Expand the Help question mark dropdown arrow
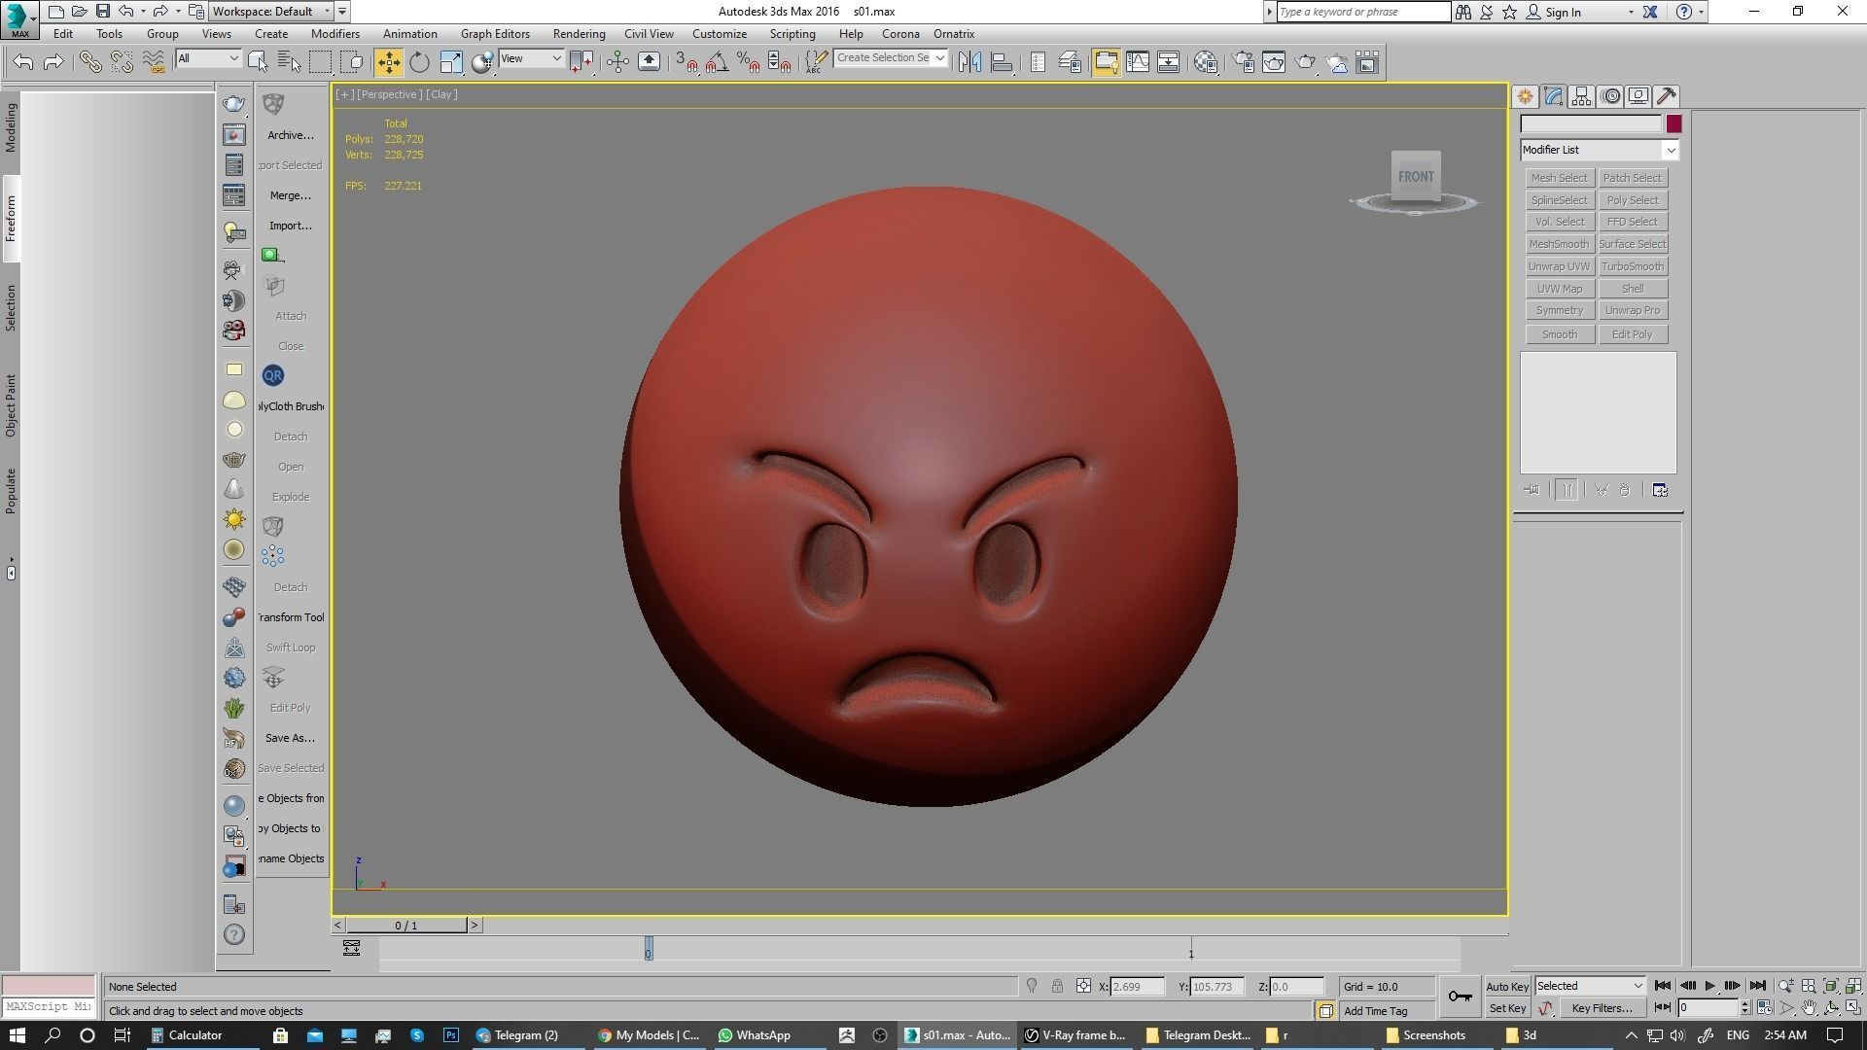 pyautogui.click(x=1701, y=13)
